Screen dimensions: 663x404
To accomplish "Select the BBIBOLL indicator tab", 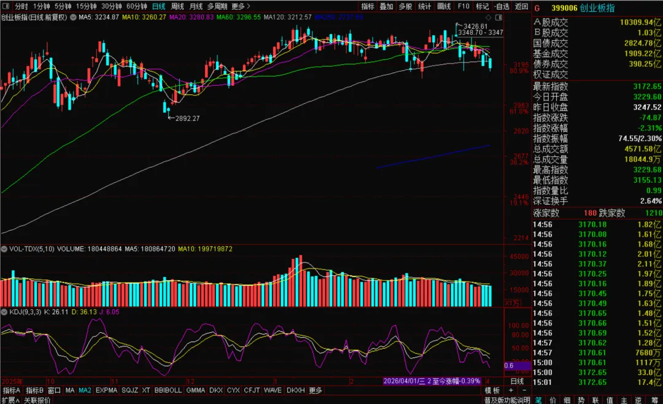I will pyautogui.click(x=168, y=391).
